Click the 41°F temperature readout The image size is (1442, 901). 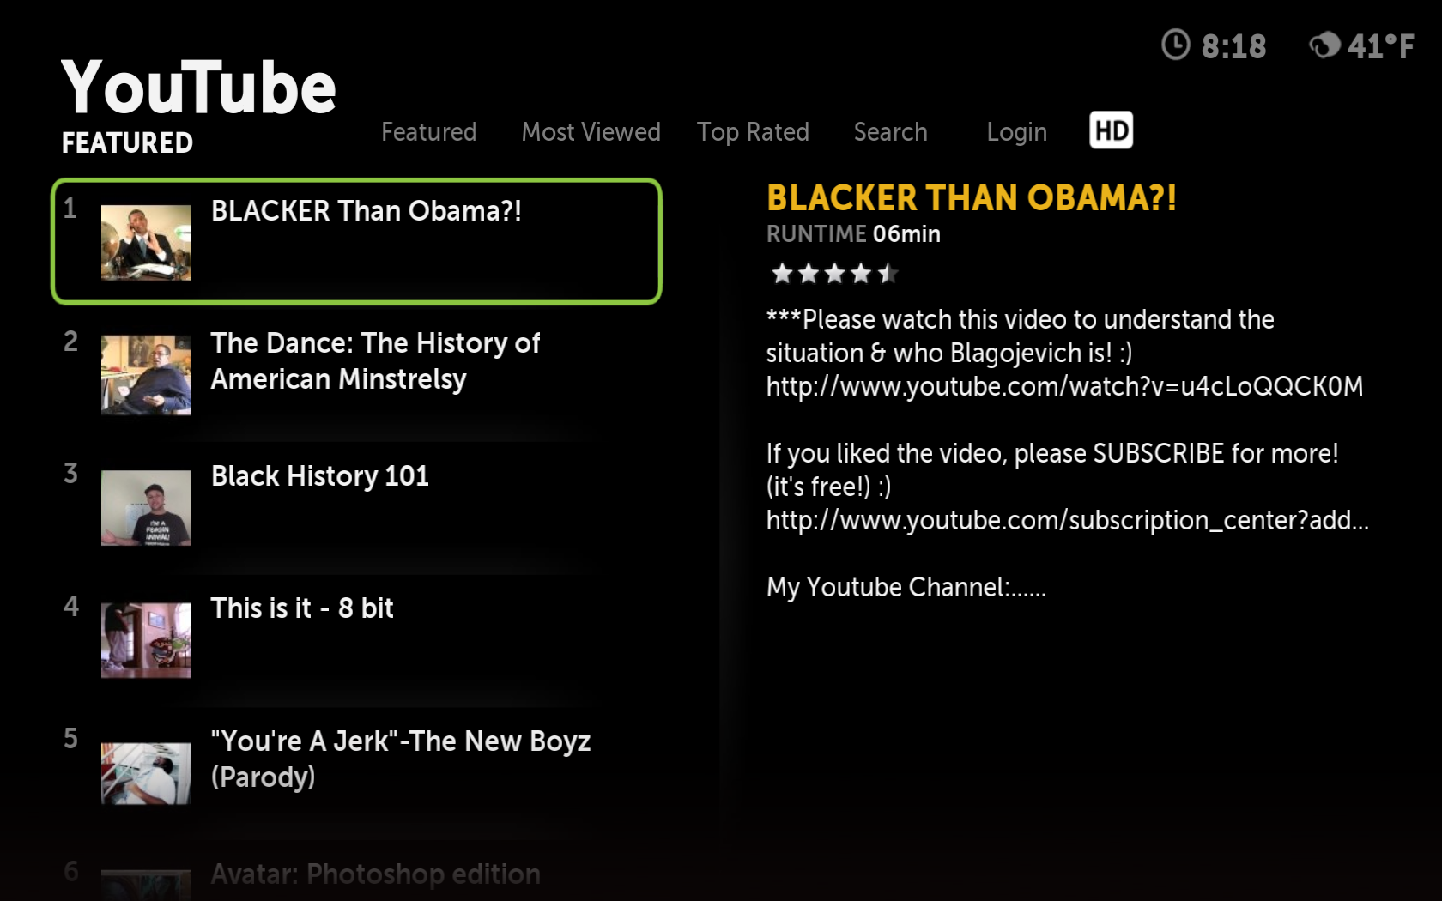pyautogui.click(x=1380, y=46)
